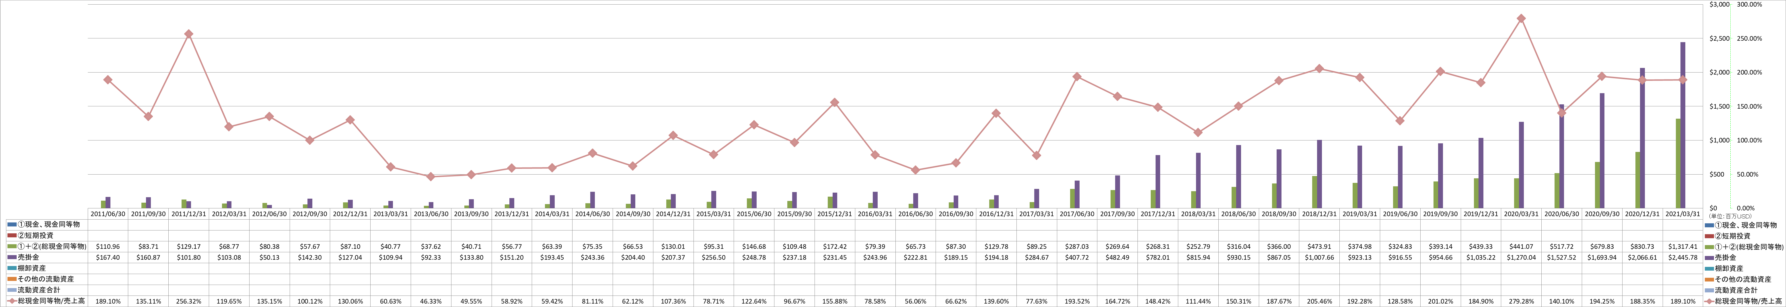Click the 2021/03/31 date column header
The height and width of the screenshot is (307, 1786).
(1683, 214)
